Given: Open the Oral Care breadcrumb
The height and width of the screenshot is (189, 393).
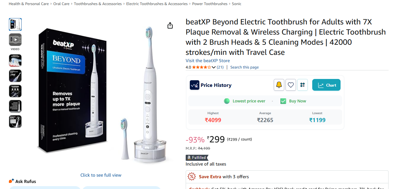Looking at the screenshot, I should [61, 4].
